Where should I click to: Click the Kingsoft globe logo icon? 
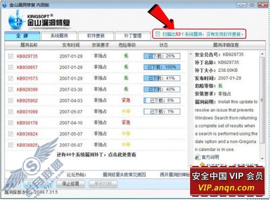tap(16, 21)
